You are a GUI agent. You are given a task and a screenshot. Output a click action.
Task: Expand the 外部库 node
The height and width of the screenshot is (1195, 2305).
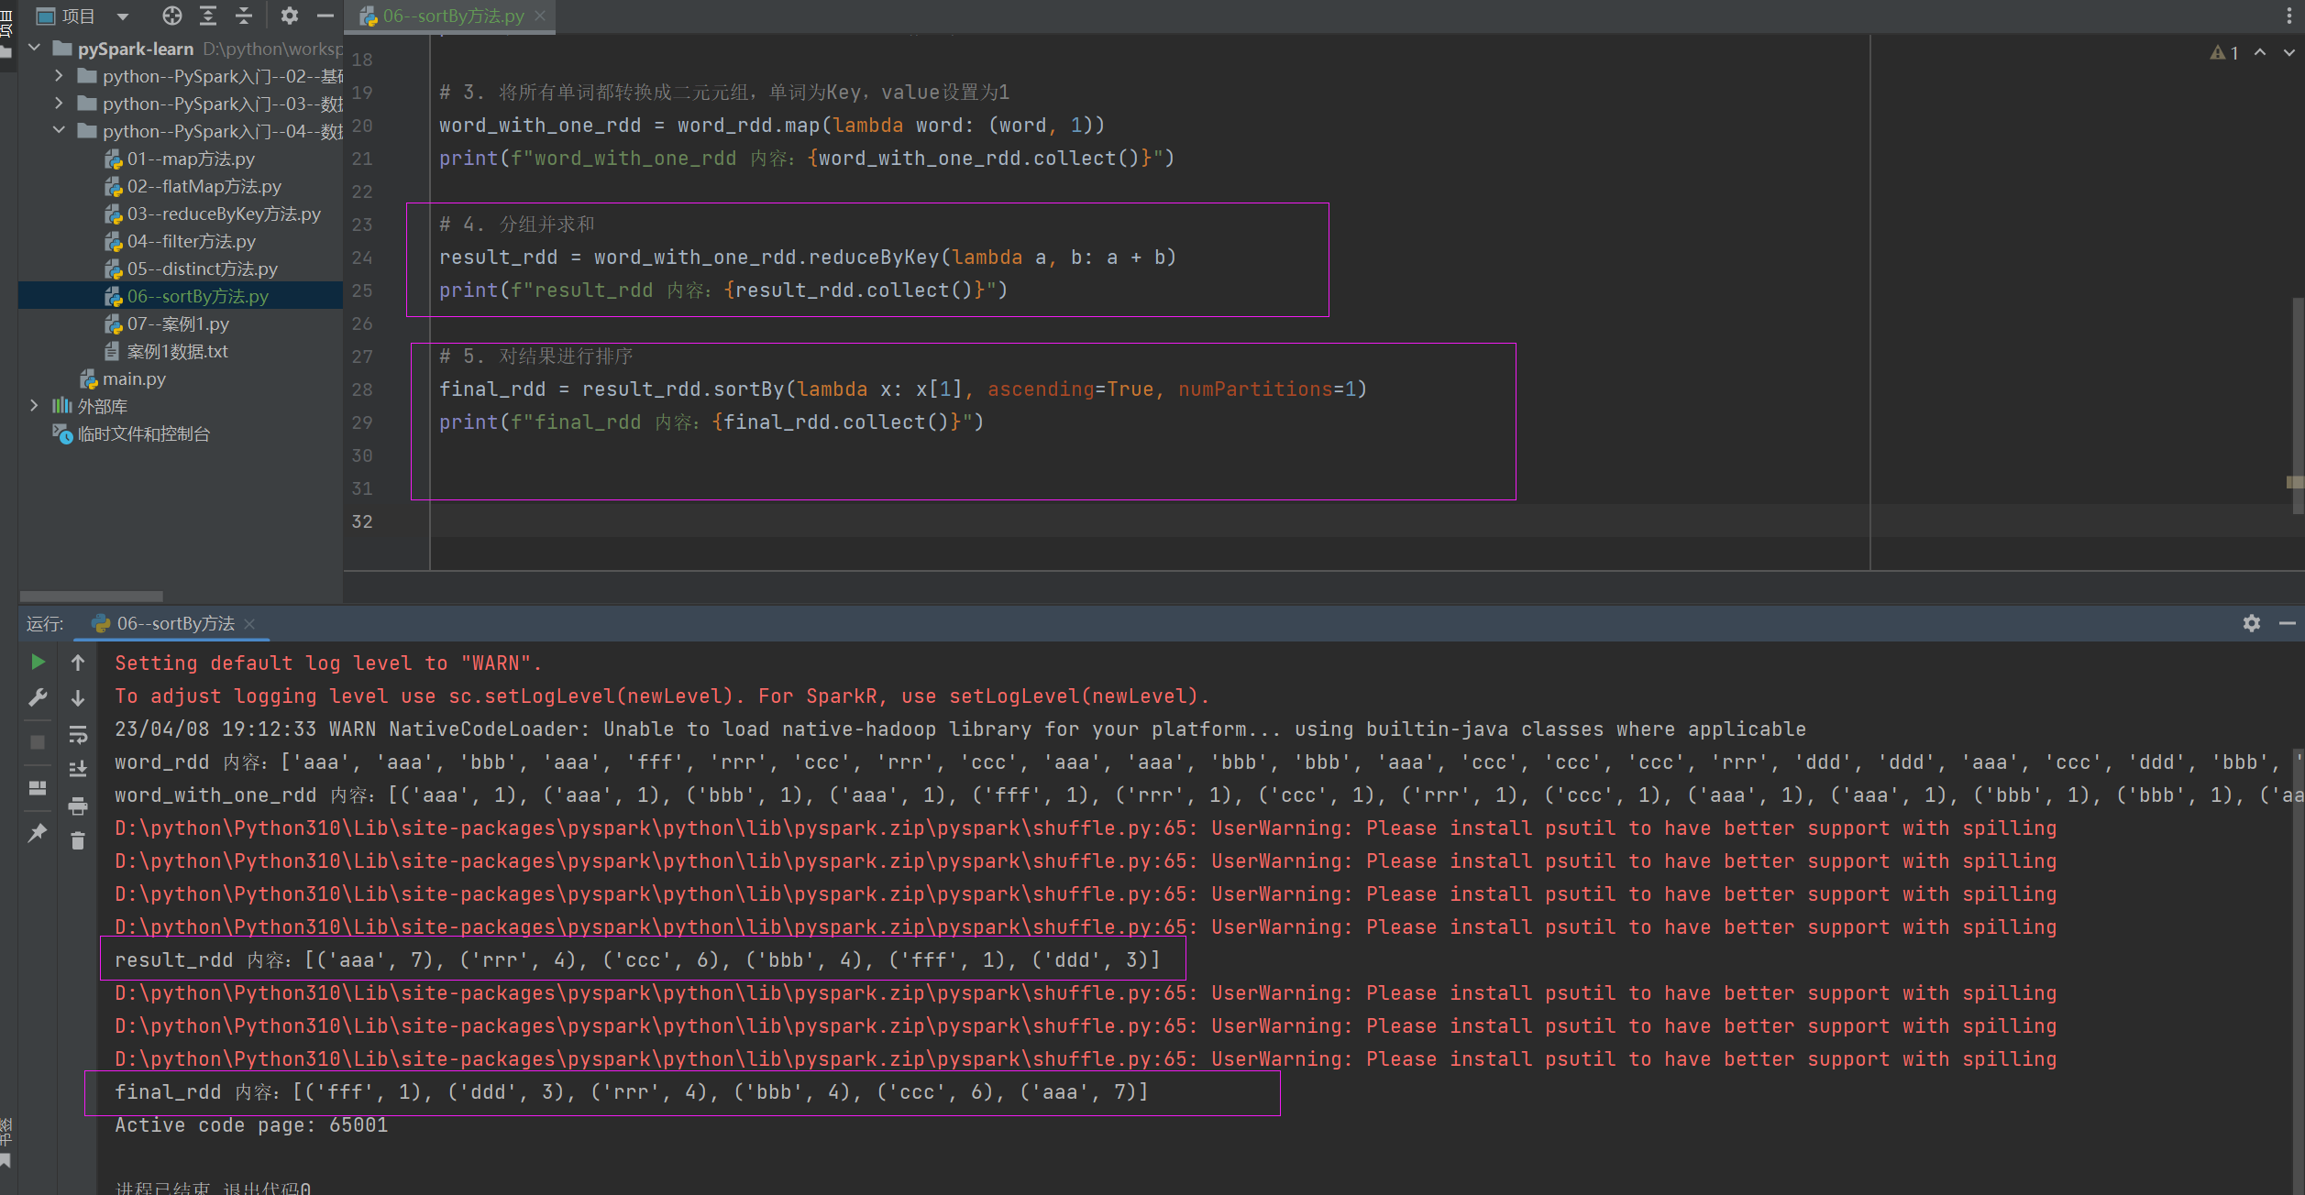(x=35, y=405)
